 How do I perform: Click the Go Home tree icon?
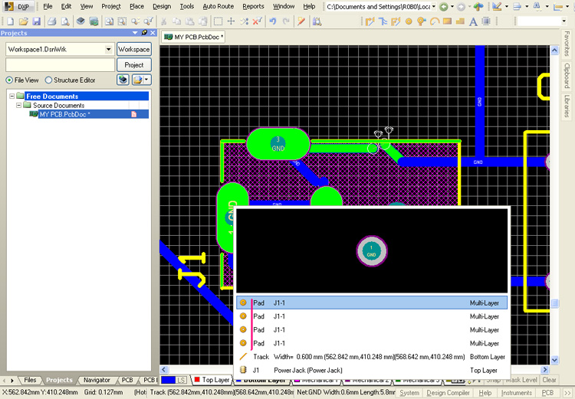click(478, 7)
